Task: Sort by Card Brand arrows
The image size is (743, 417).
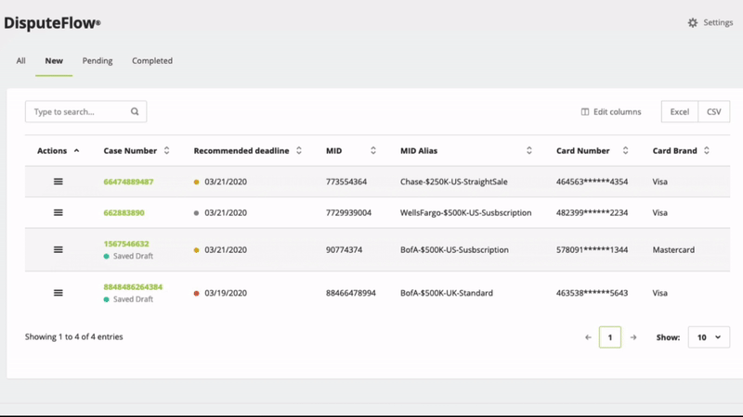Action: click(x=707, y=151)
